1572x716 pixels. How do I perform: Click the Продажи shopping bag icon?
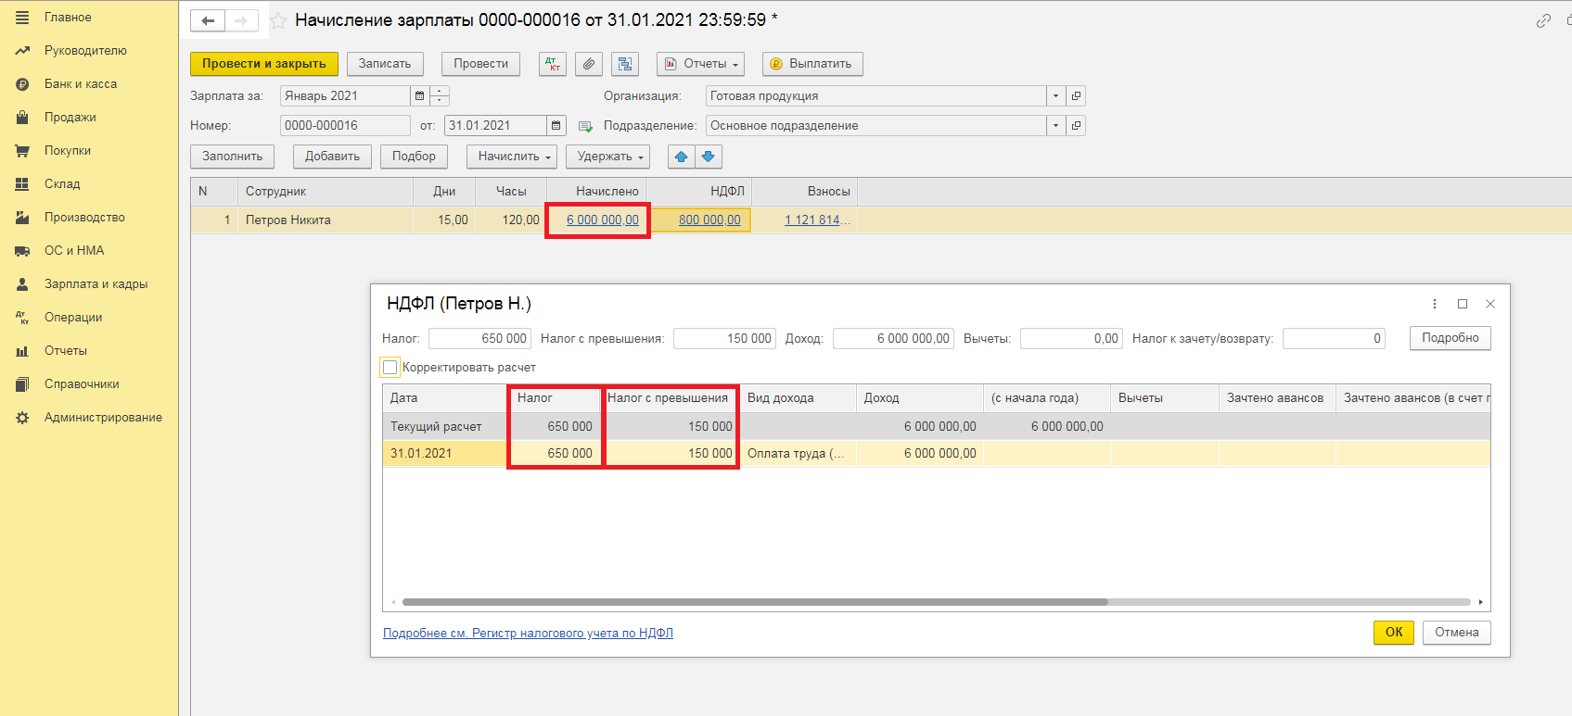pyautogui.click(x=22, y=118)
